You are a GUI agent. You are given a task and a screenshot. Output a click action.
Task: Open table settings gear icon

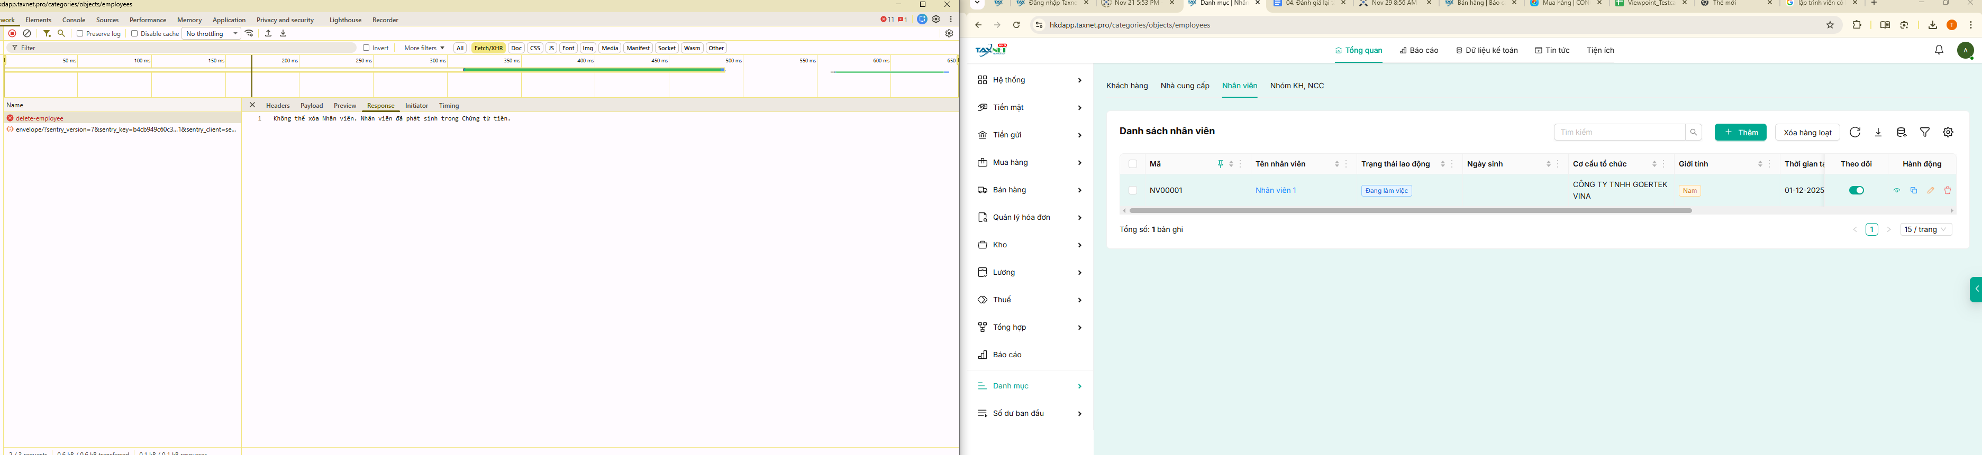[1948, 132]
